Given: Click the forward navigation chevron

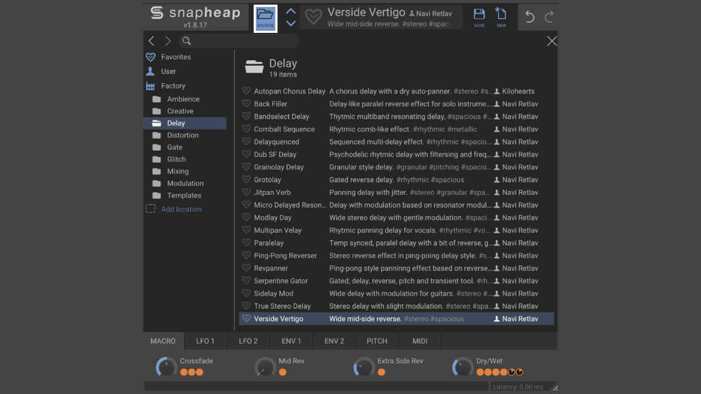Looking at the screenshot, I should coord(168,40).
